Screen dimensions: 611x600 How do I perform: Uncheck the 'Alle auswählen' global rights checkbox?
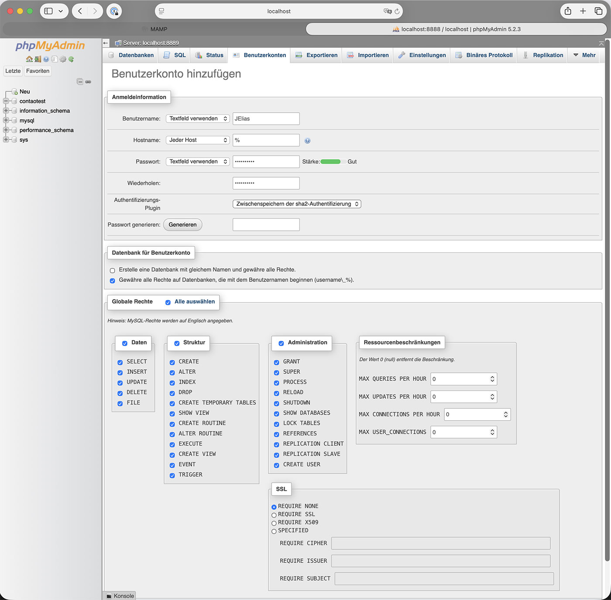tap(168, 302)
